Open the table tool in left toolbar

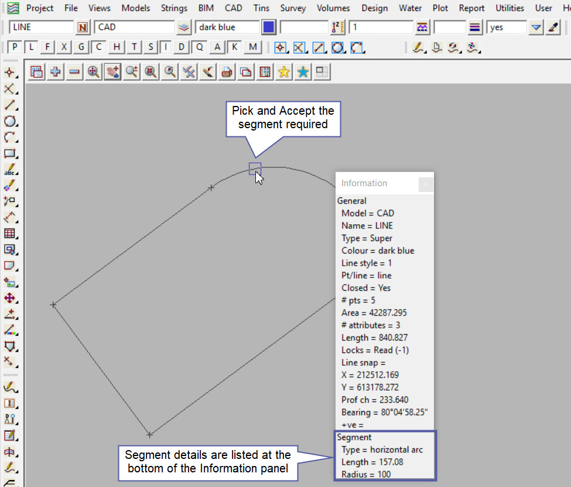pyautogui.click(x=9, y=234)
